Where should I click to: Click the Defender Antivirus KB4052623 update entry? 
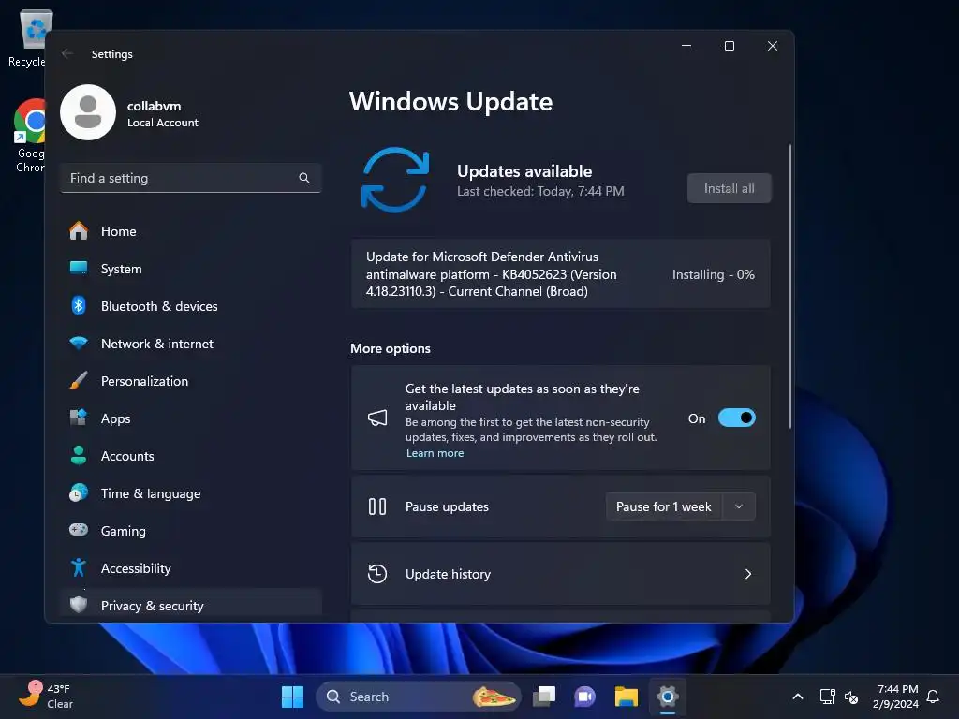tap(560, 274)
